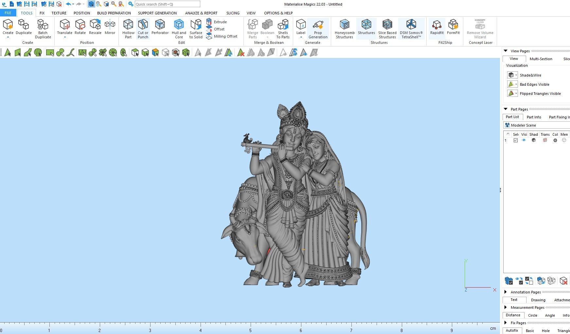570x334 pixels.
Task: Open the Create dropdown arrow
Action: pos(8,37)
